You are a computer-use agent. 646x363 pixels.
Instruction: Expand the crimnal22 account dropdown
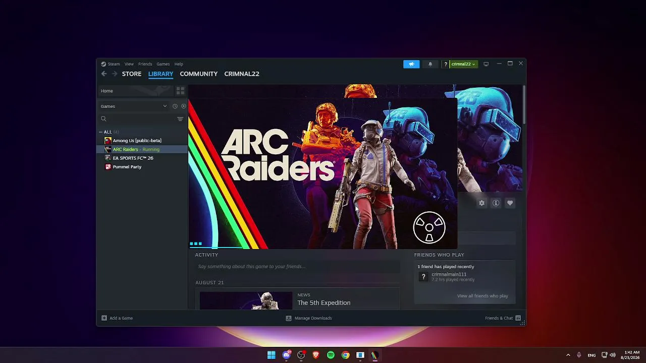click(x=463, y=64)
